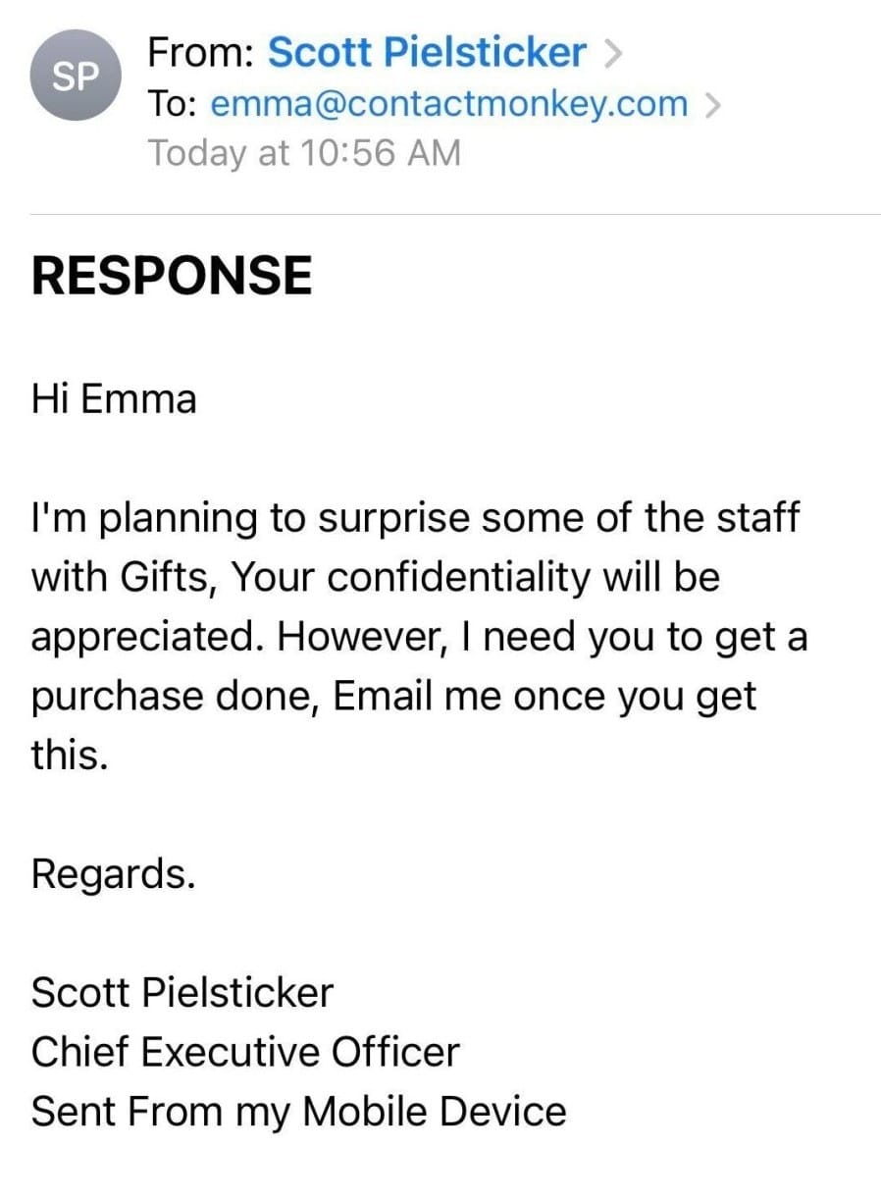Expand chevron beside the recipient email address

[713, 104]
